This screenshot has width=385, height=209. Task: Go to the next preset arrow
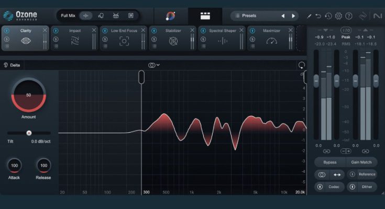(294, 16)
